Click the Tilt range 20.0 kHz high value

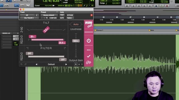click(62, 43)
